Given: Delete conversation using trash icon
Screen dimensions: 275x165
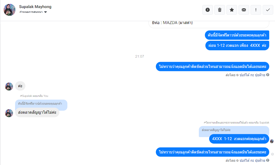Looking at the screenshot, I should coord(220,10).
